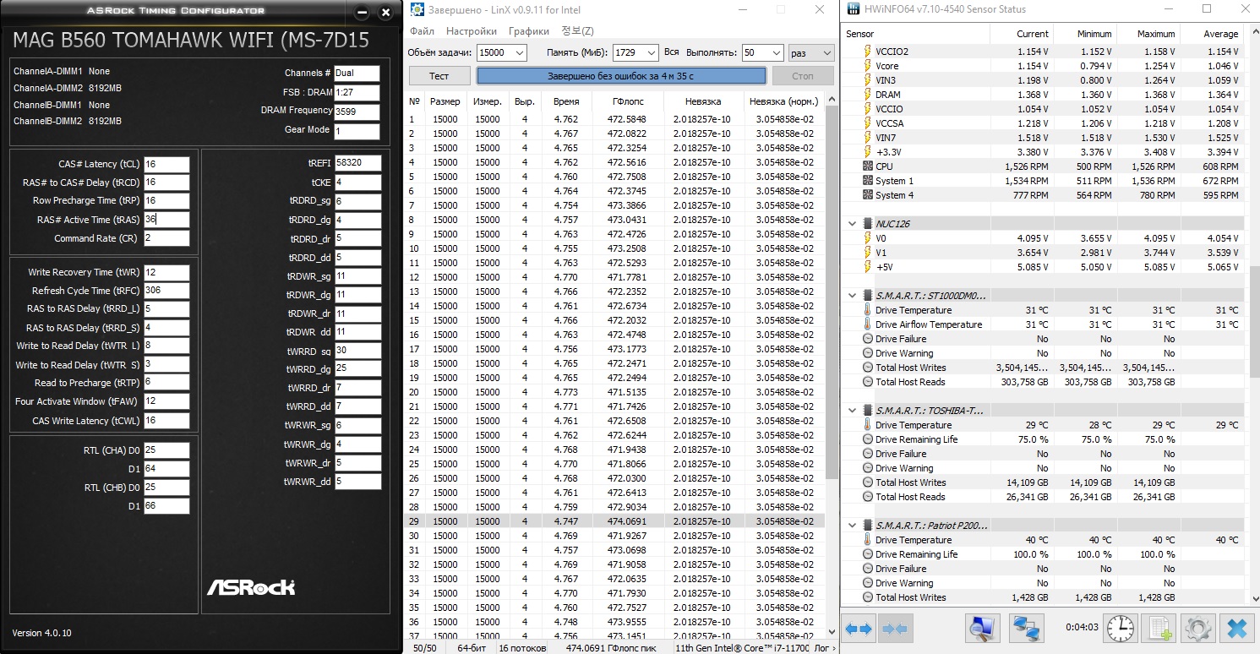The width and height of the screenshot is (1260, 654).
Task: Click the fan icon beside System 1
Action: [x=867, y=181]
